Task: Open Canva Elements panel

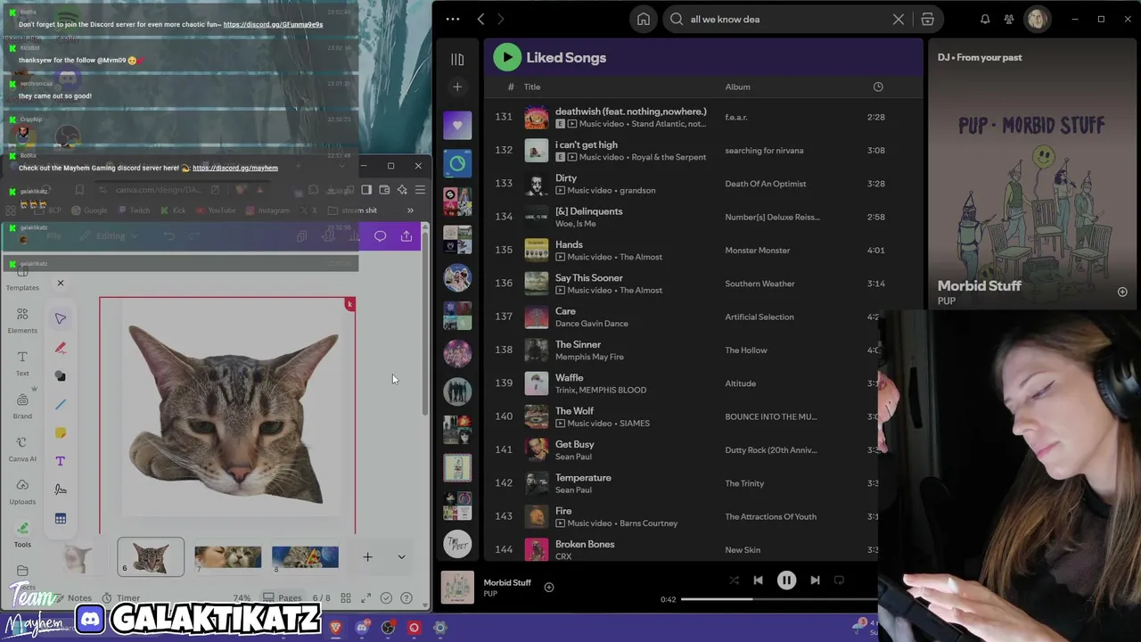Action: [x=22, y=320]
